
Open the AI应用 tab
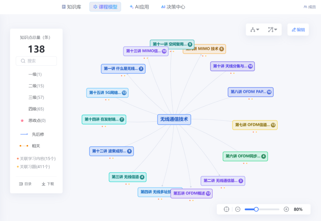pyautogui.click(x=139, y=7)
